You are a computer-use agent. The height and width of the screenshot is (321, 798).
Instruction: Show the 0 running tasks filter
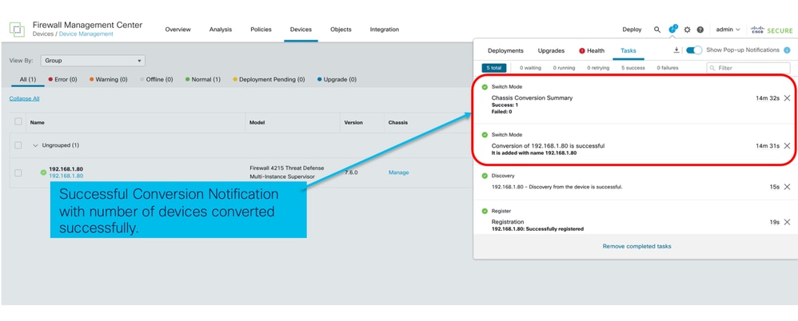564,68
